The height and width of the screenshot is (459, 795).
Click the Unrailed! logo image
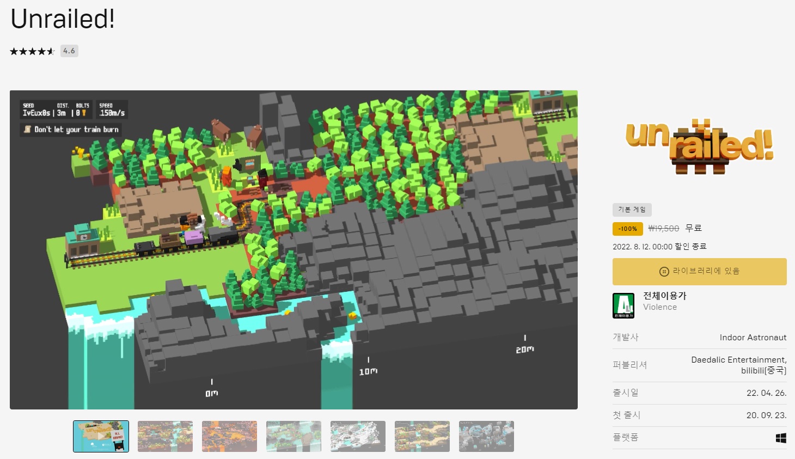tap(700, 146)
